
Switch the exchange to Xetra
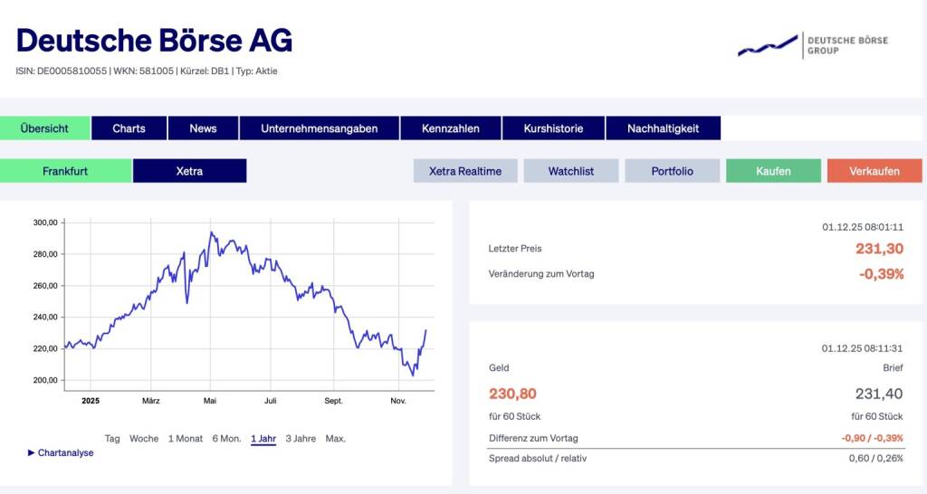189,171
